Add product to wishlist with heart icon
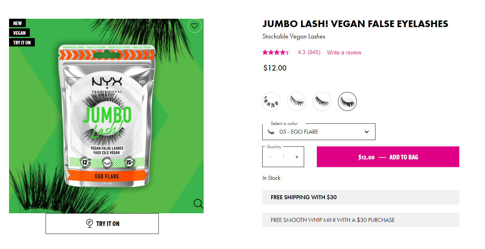This screenshot has width=485, height=249. point(195,26)
